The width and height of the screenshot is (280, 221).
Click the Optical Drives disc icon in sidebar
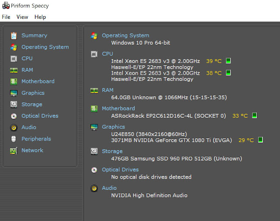tap(14, 116)
